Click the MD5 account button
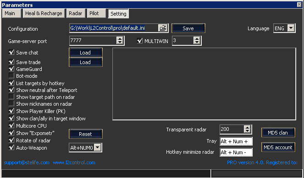Image resolution: width=304 pixels, height=178 pixels. pyautogui.click(x=278, y=147)
